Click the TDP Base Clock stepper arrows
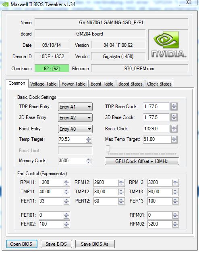The width and height of the screenshot is (199, 253). point(174,107)
